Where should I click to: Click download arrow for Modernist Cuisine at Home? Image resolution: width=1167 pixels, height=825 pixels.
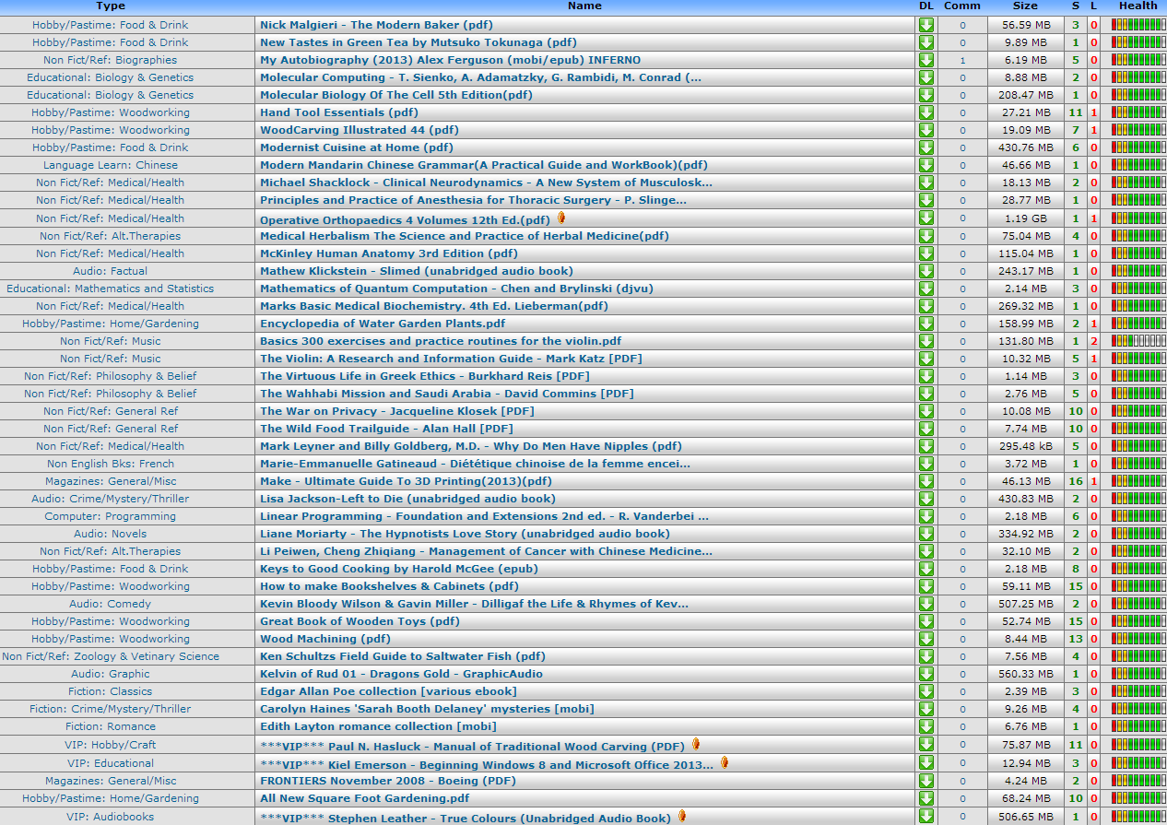pyautogui.click(x=925, y=147)
